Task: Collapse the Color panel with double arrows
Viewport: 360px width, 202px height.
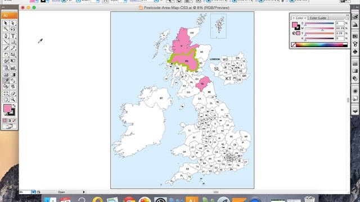Action: (348, 15)
